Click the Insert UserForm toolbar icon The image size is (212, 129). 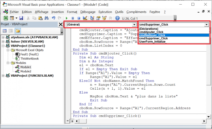pos(12,18)
